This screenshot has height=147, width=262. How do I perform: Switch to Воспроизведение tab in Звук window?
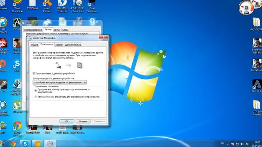pyautogui.click(x=33, y=30)
